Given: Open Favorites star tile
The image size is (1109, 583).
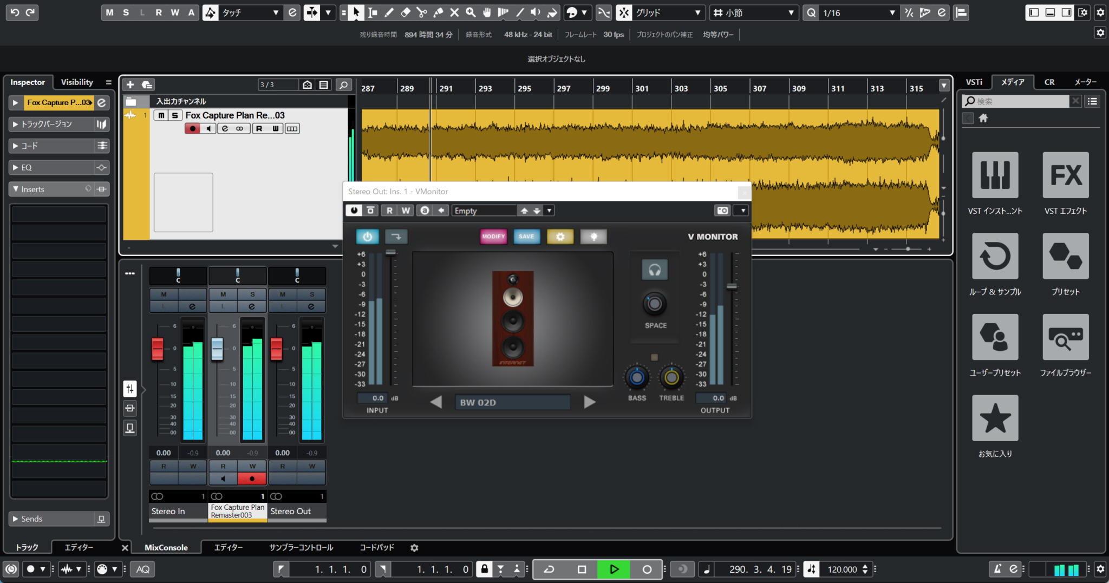Looking at the screenshot, I should (x=995, y=418).
